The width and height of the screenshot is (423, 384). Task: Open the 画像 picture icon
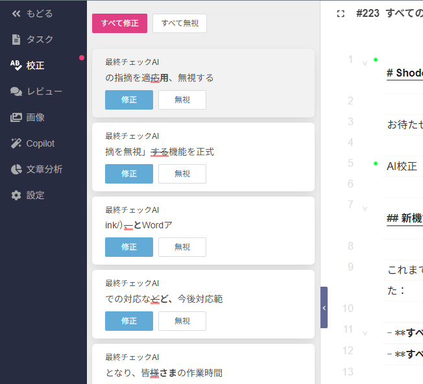click(16, 117)
